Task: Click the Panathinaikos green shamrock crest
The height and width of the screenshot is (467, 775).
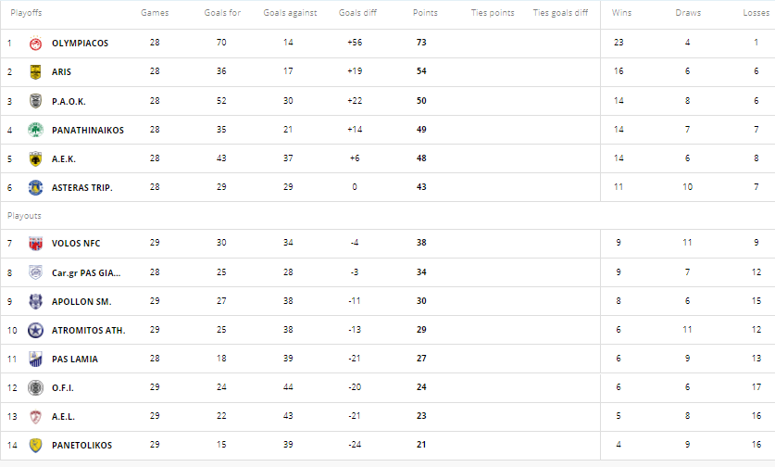Action: coord(35,130)
